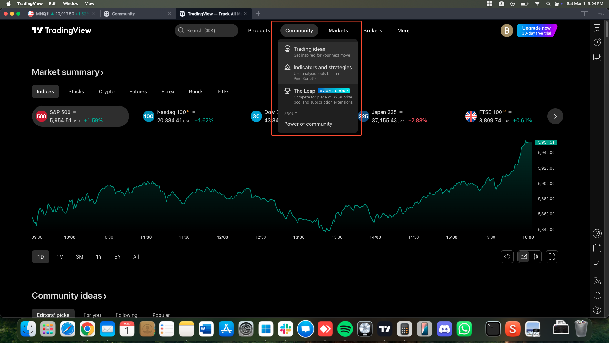
Task: Open the Markets nav dropdown
Action: click(338, 30)
